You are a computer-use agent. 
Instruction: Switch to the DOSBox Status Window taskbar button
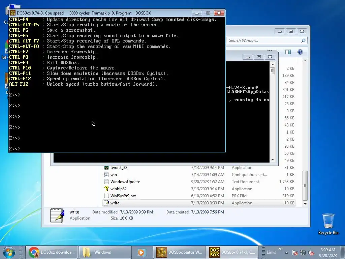tap(179, 252)
